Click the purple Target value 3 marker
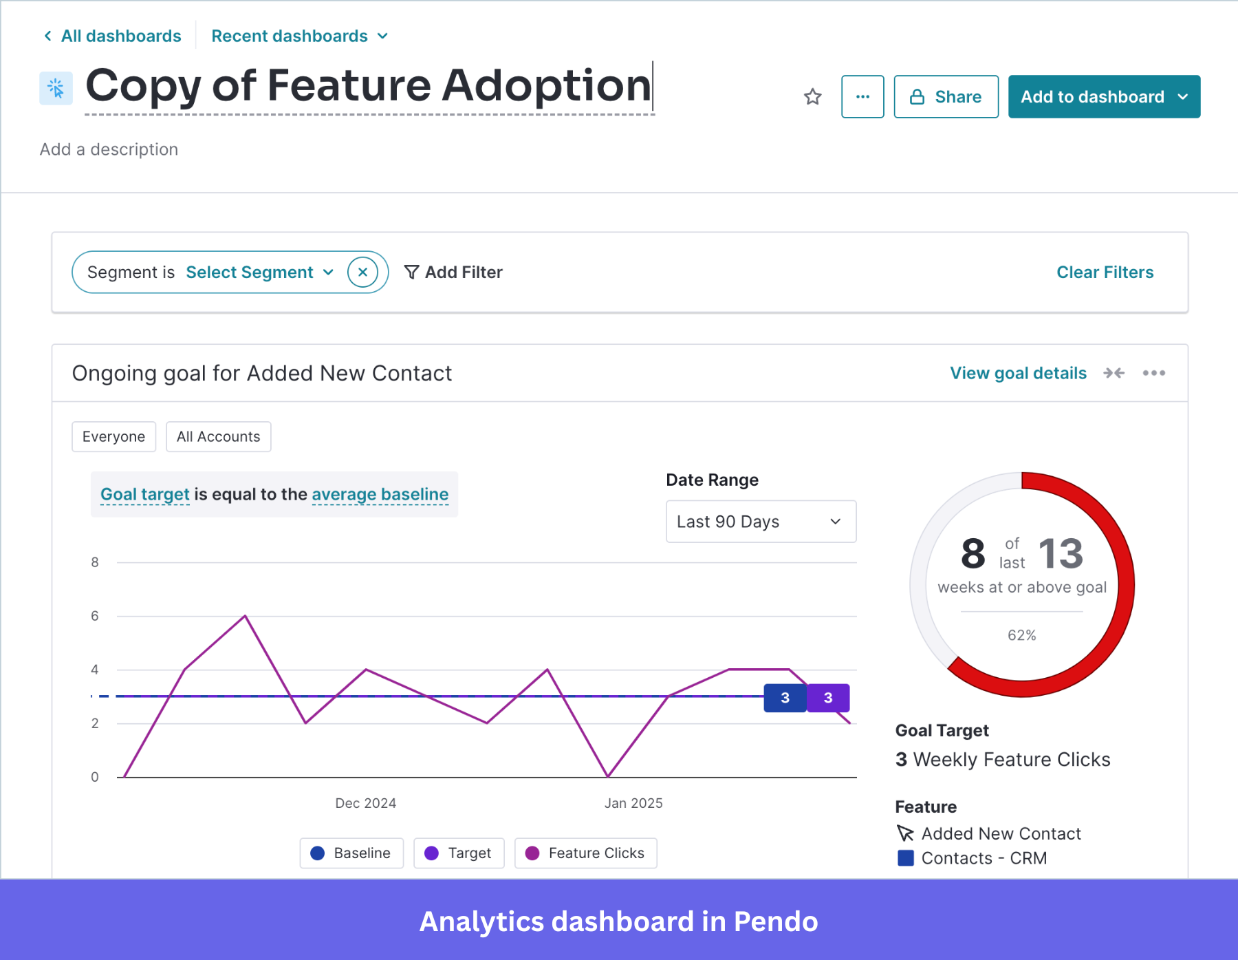Screen dimensions: 1238x960 [x=828, y=698]
